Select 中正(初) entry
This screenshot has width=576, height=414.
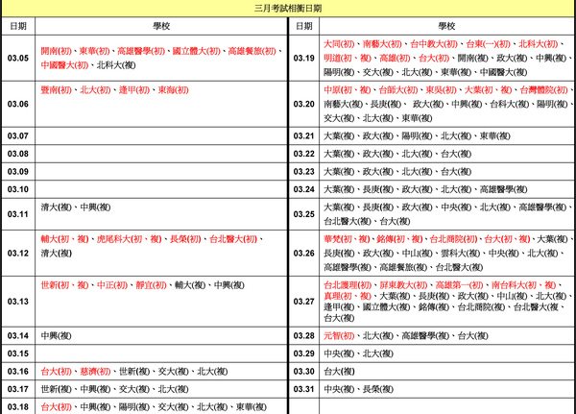coord(112,285)
